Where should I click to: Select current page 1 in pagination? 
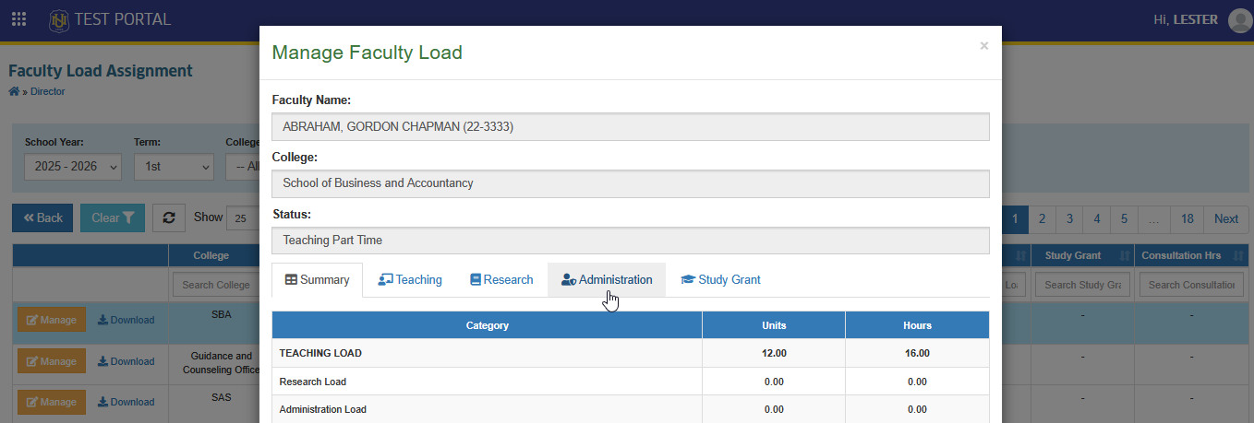pos(1015,218)
